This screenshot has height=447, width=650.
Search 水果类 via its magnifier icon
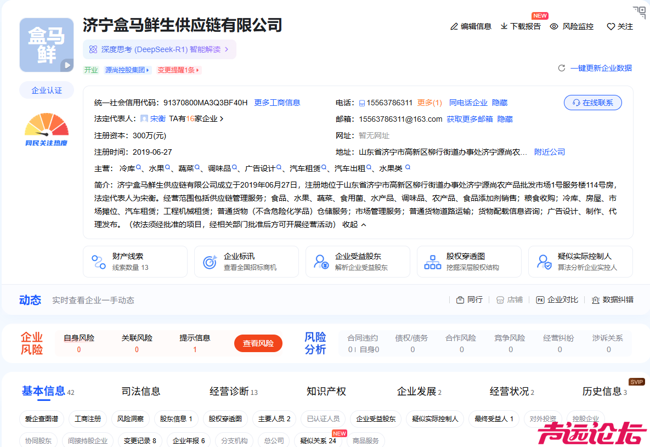pyautogui.click(x=408, y=167)
